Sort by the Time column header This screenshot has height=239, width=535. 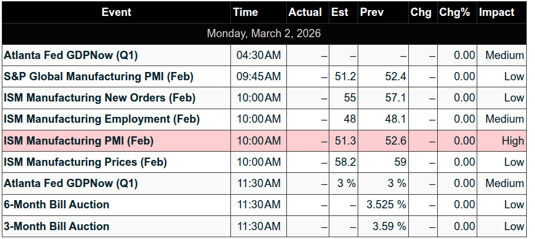[245, 12]
